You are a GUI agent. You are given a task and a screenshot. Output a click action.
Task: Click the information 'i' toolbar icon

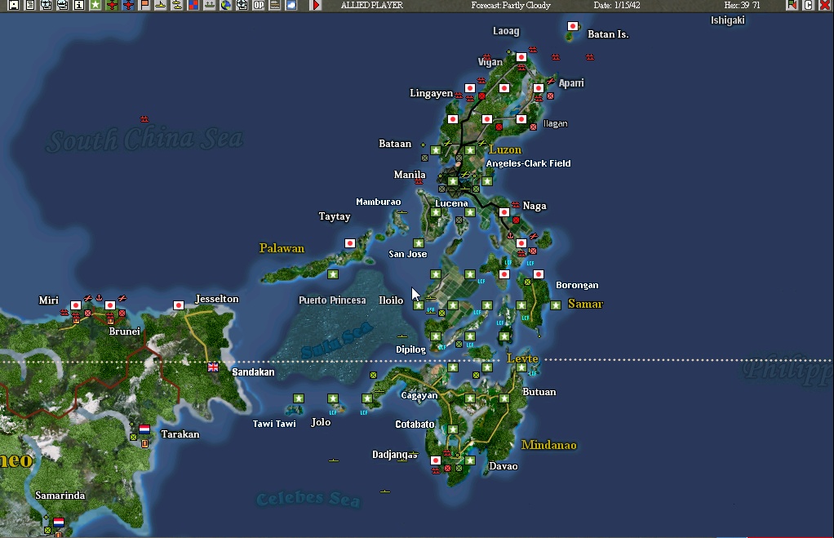click(78, 5)
